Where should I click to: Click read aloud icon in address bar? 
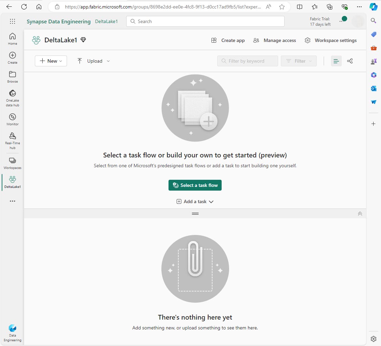click(x=268, y=7)
